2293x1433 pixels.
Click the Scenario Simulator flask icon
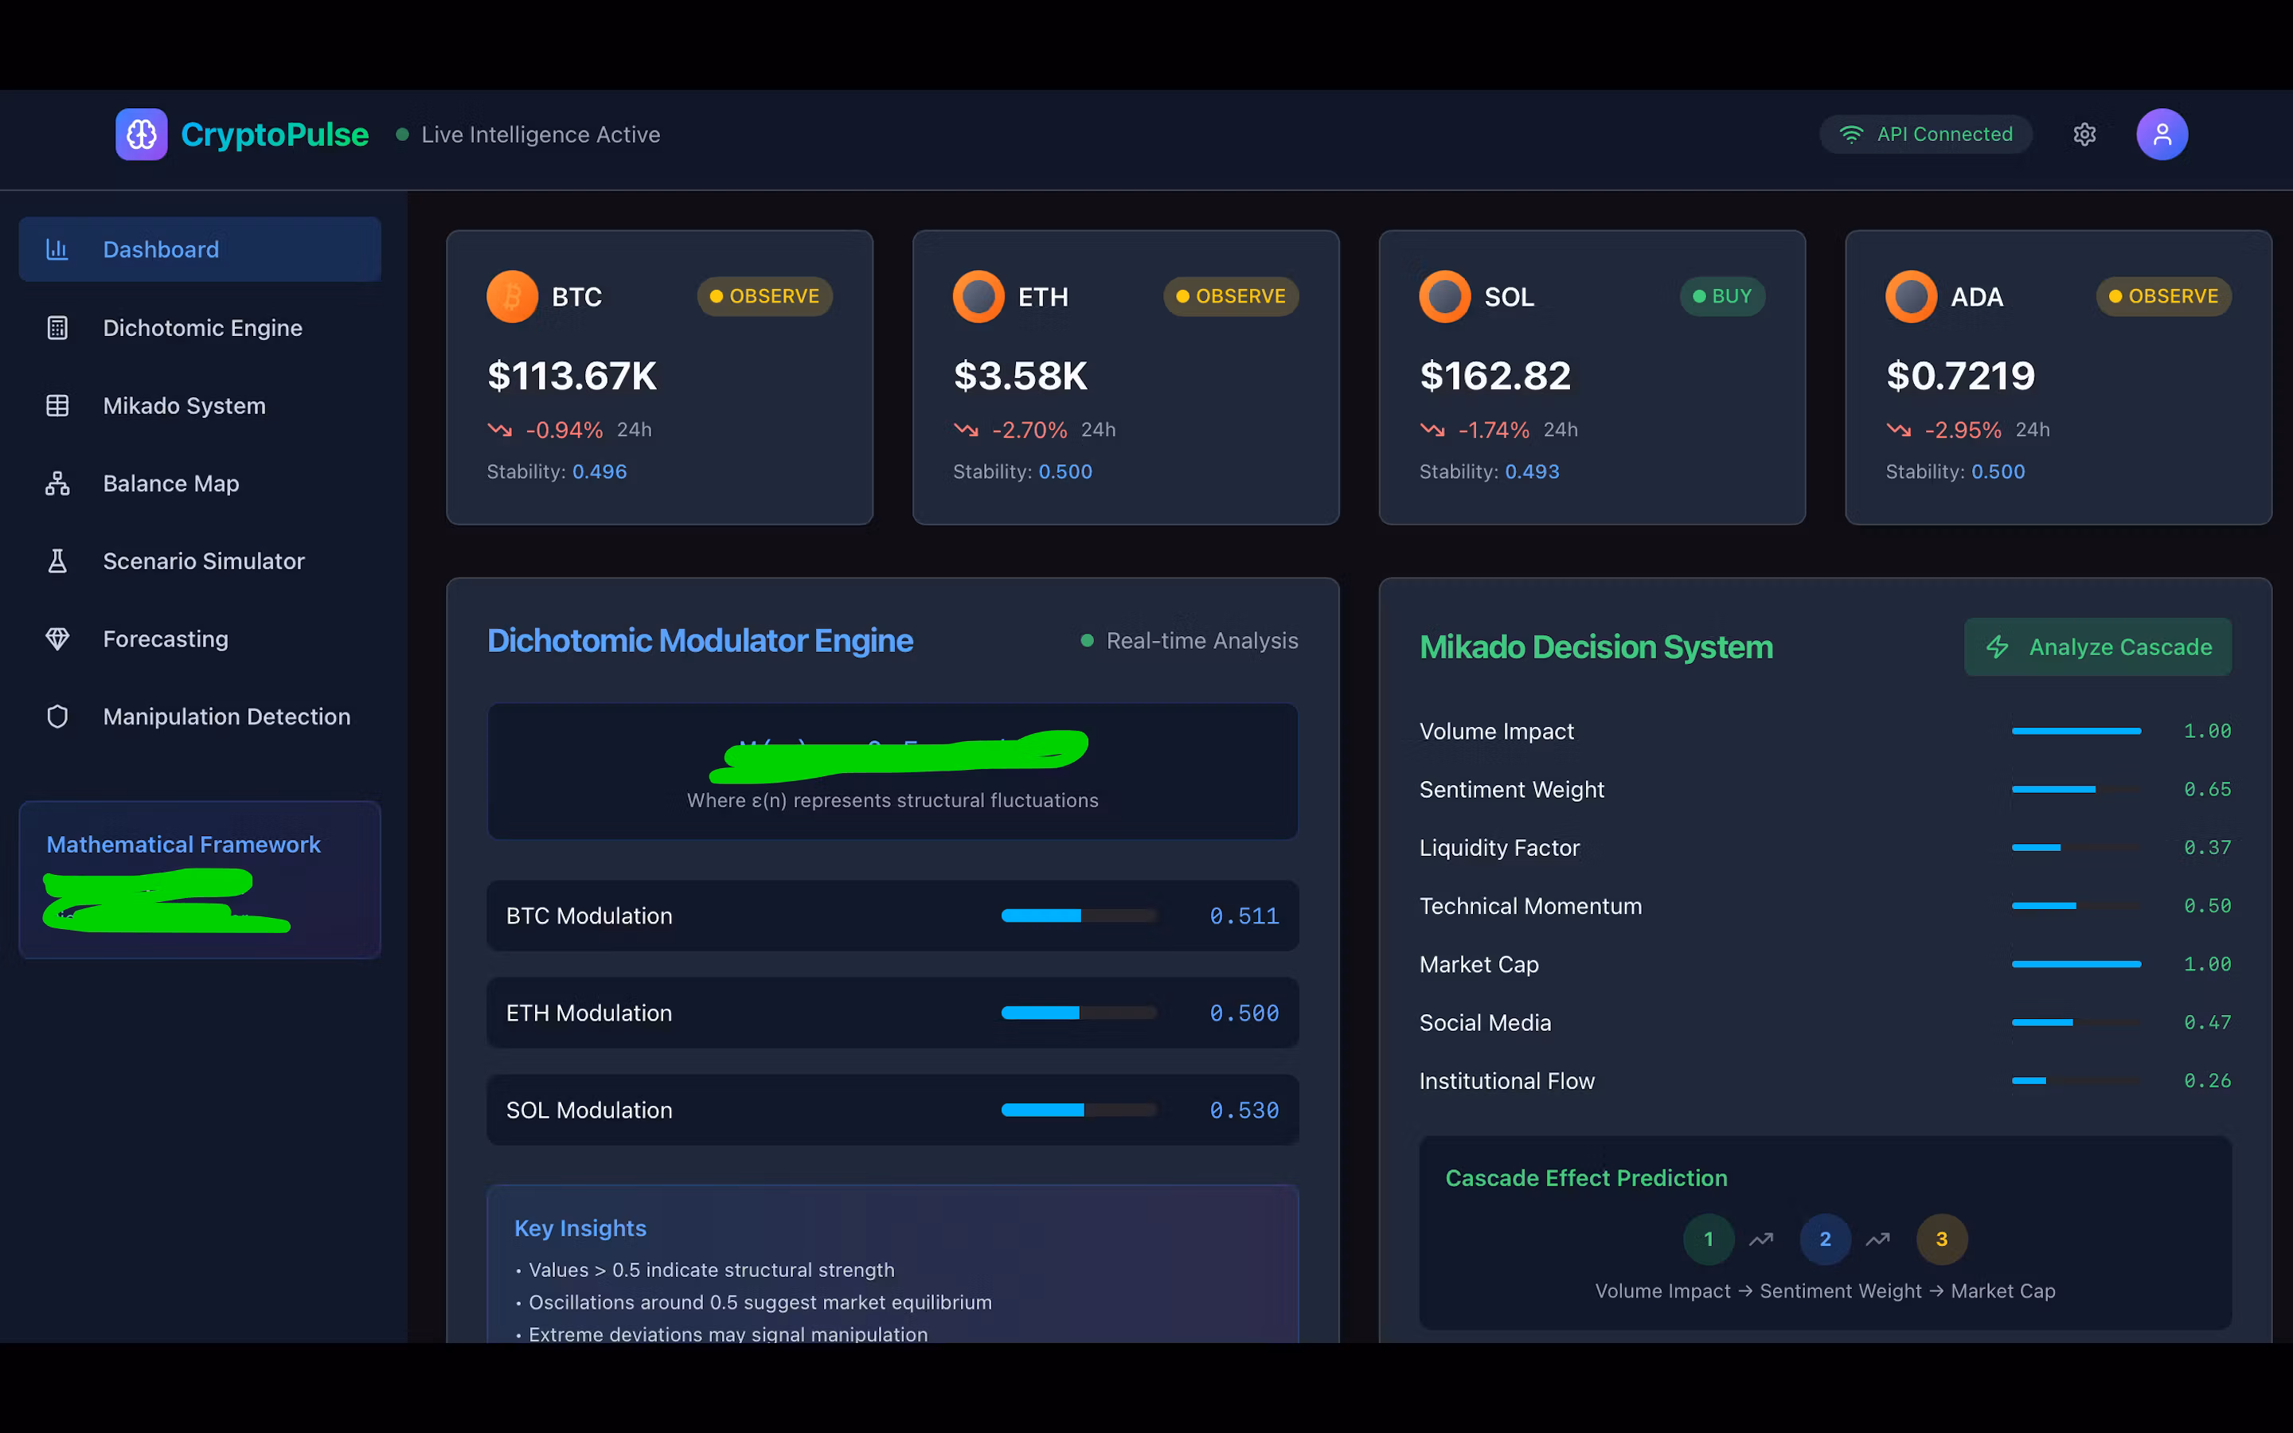click(57, 561)
